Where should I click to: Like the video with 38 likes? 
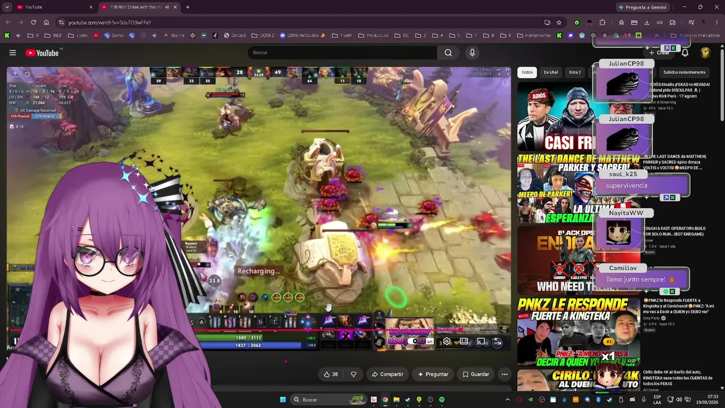[331, 374]
